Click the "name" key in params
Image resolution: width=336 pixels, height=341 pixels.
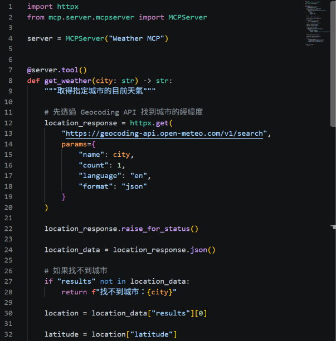(91, 155)
